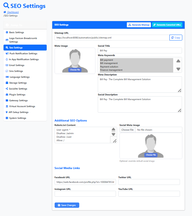Viewport: 192px width, 216px height.
Task: Click Meta Image avatar placeholder
Action: click(x=75, y=61)
